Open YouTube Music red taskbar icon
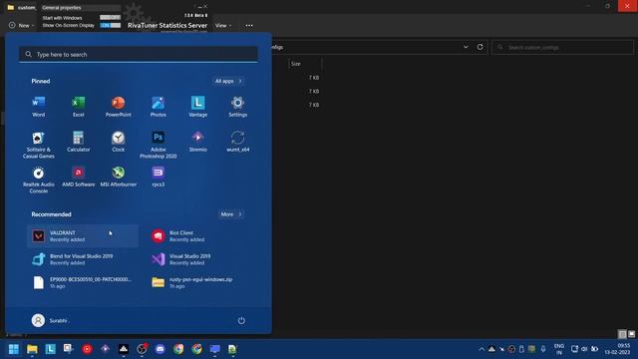The height and width of the screenshot is (359, 638). click(87, 349)
